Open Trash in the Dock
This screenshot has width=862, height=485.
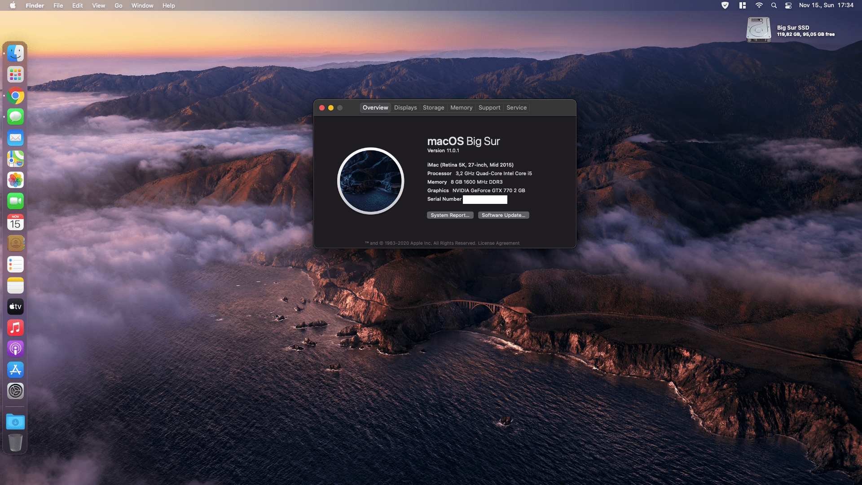15,443
